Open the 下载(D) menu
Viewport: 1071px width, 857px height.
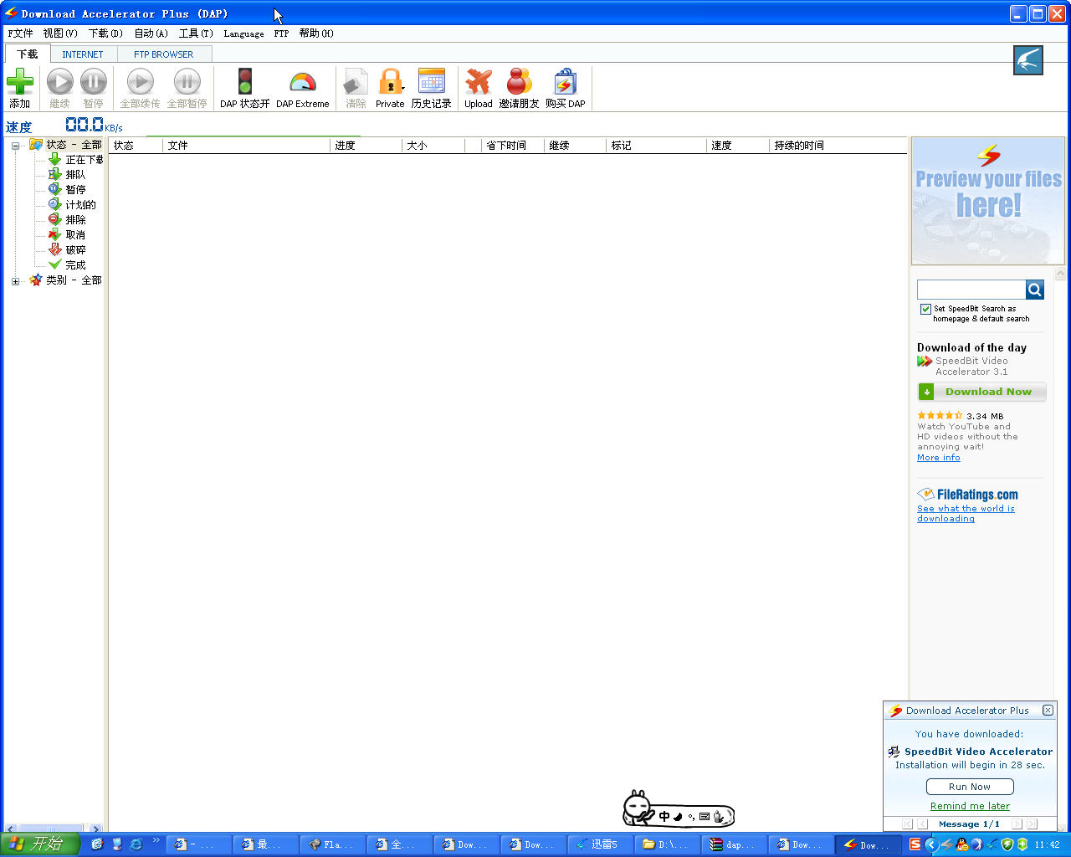click(105, 33)
